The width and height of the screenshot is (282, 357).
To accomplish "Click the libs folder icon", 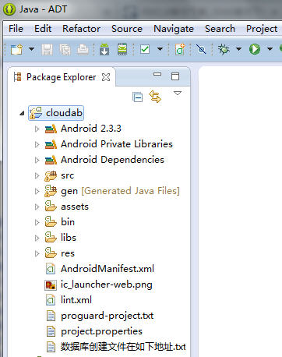I will [x=51, y=237].
